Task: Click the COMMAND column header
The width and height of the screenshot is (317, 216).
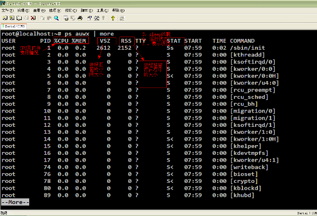Action: [242, 41]
